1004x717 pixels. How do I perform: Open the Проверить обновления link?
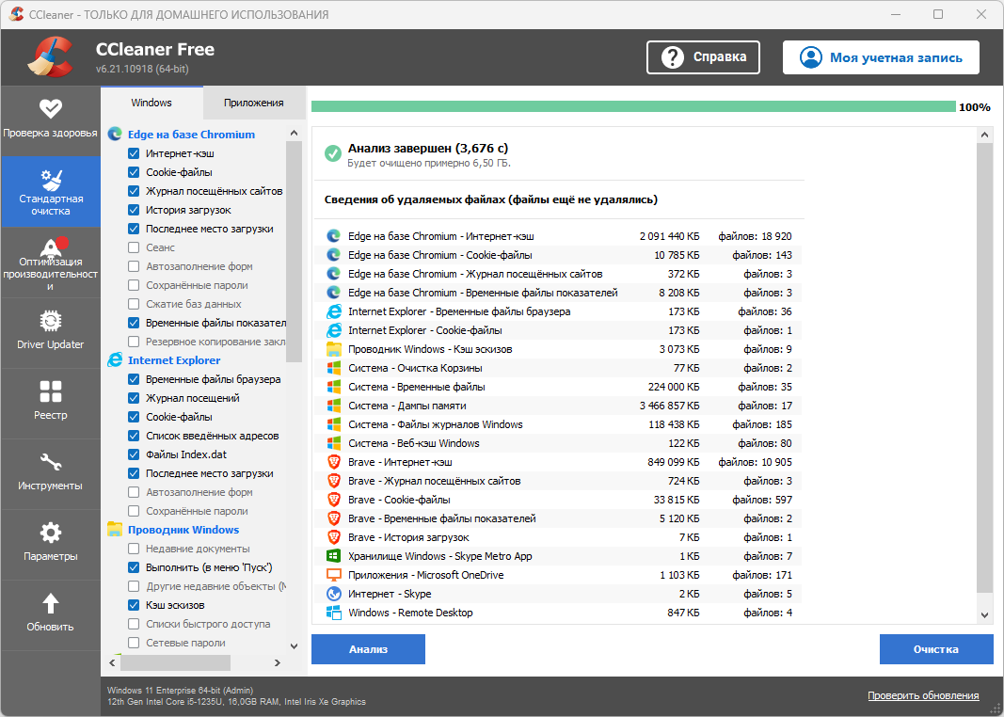[923, 694]
